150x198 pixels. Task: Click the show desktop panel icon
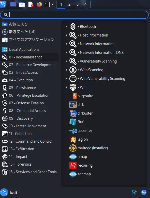pos(13,4)
